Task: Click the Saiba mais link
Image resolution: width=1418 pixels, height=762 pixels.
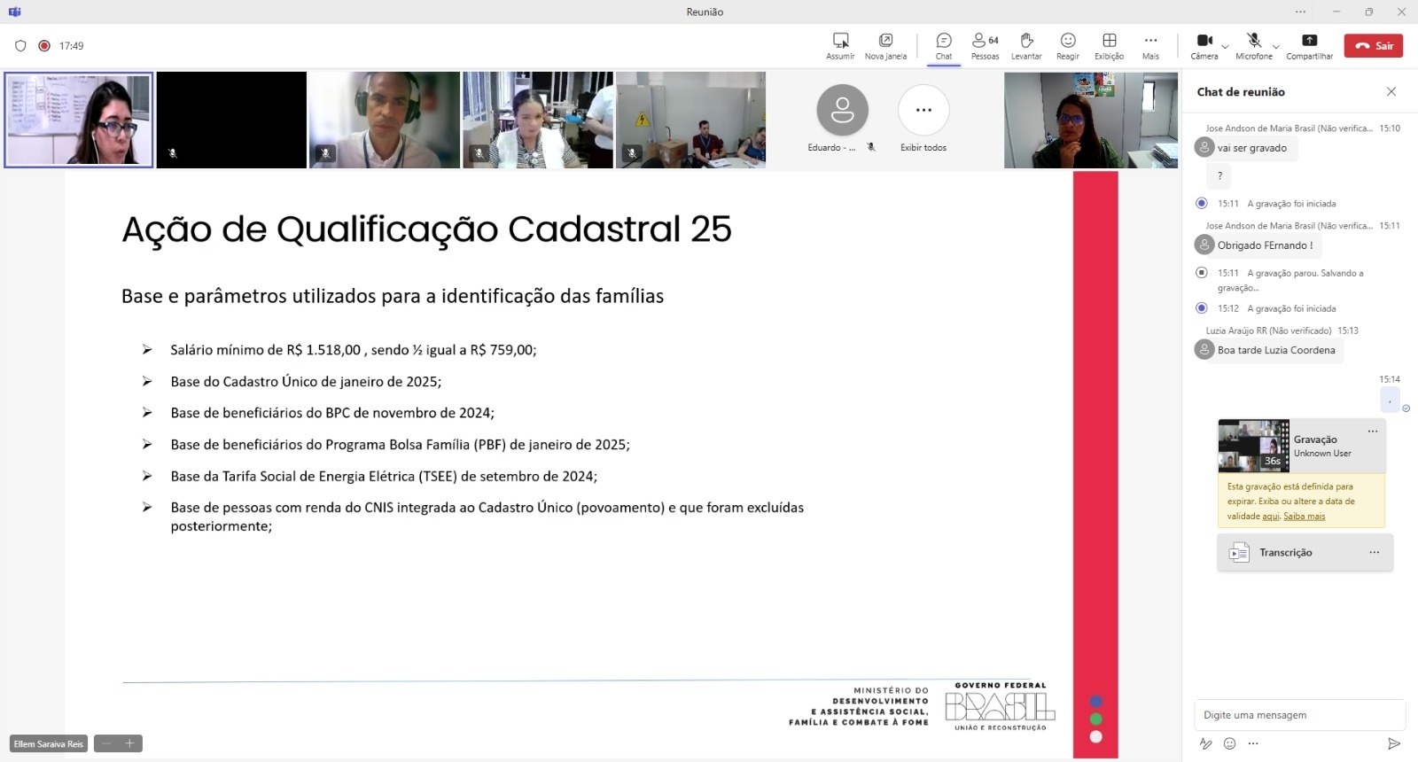Action: point(1304,517)
